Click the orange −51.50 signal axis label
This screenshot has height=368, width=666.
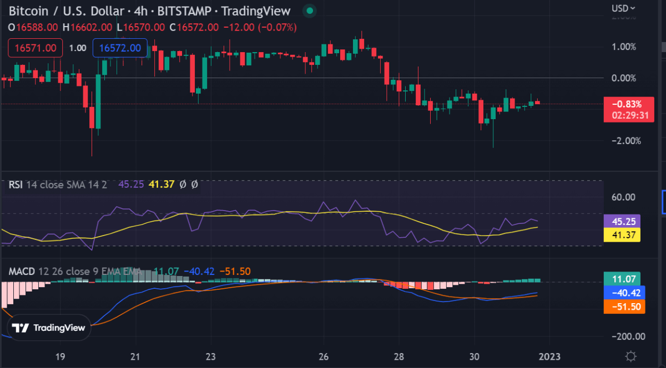[x=624, y=306]
